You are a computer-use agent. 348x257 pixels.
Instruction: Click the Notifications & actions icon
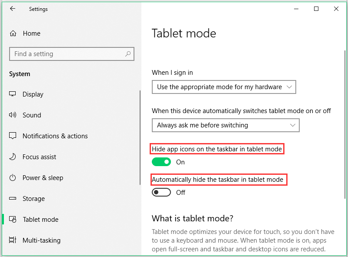pos(13,136)
